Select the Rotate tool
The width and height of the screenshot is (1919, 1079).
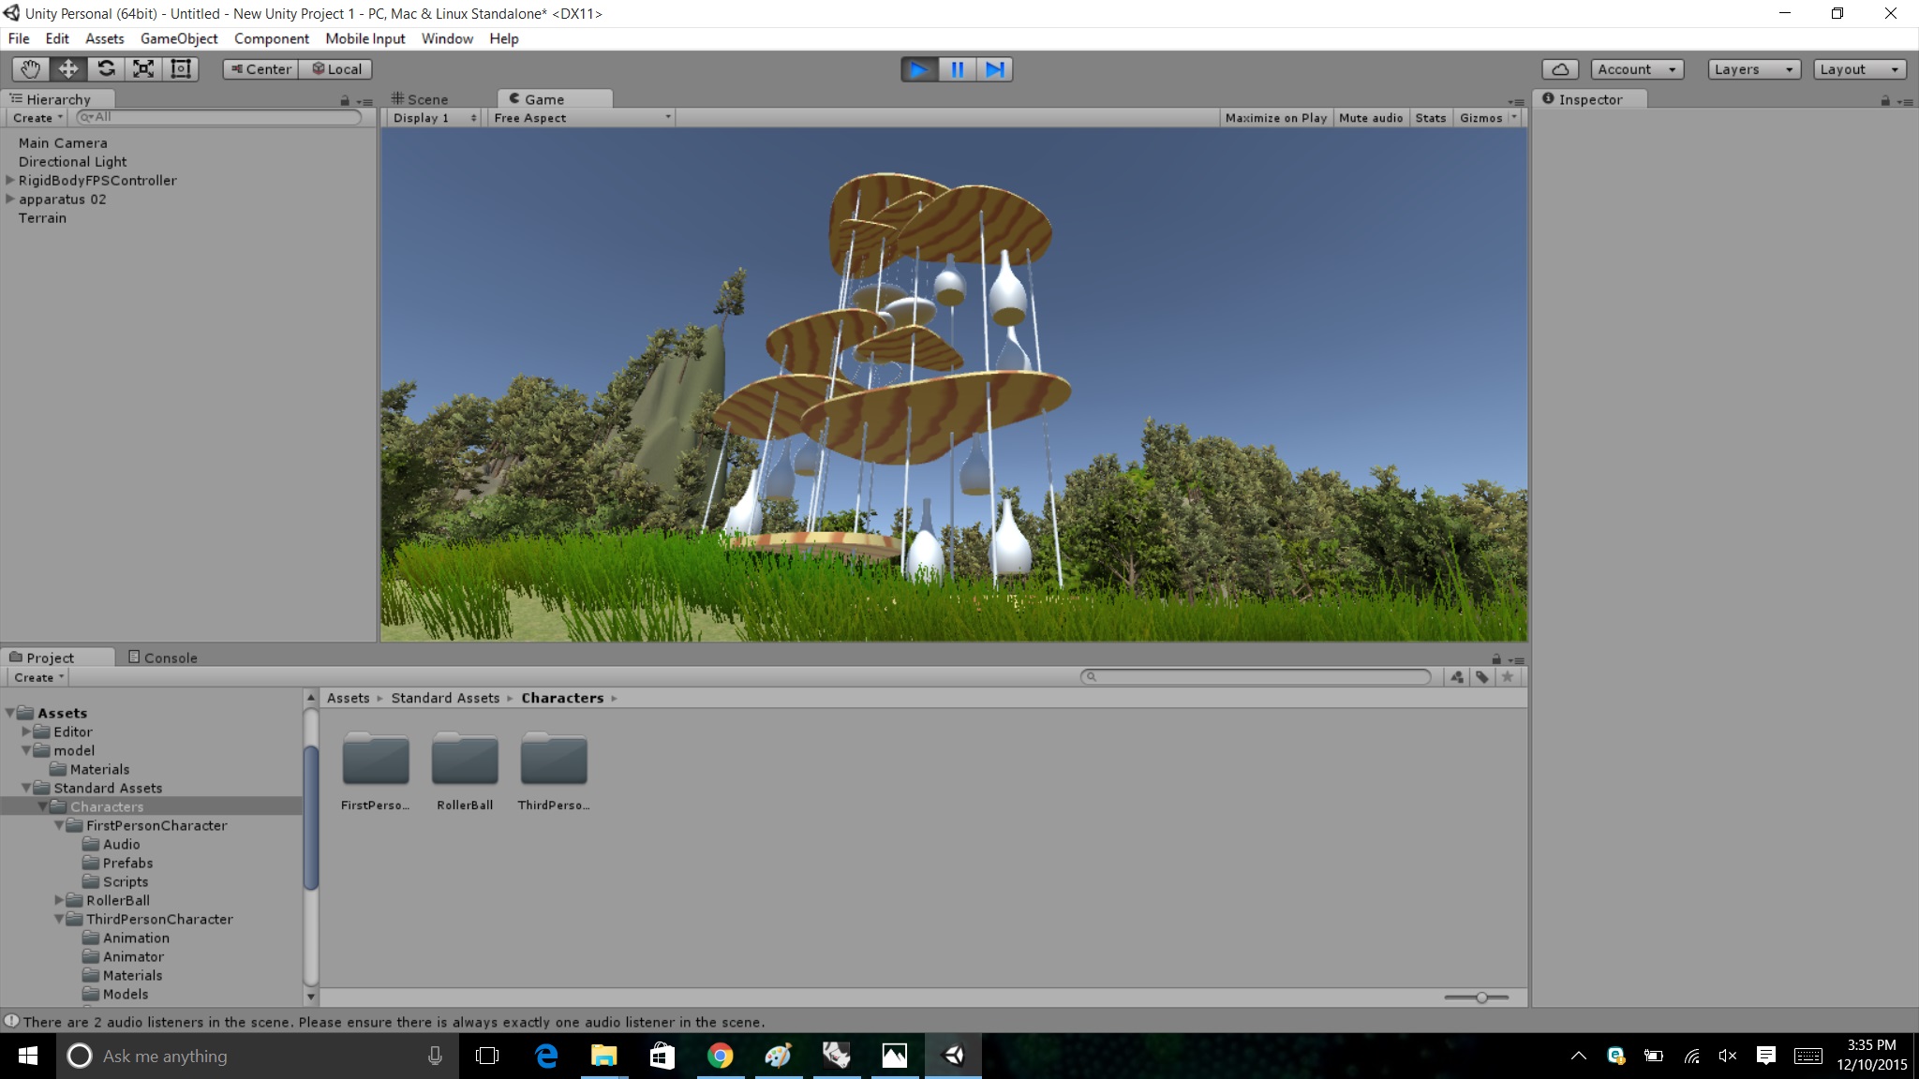click(106, 68)
